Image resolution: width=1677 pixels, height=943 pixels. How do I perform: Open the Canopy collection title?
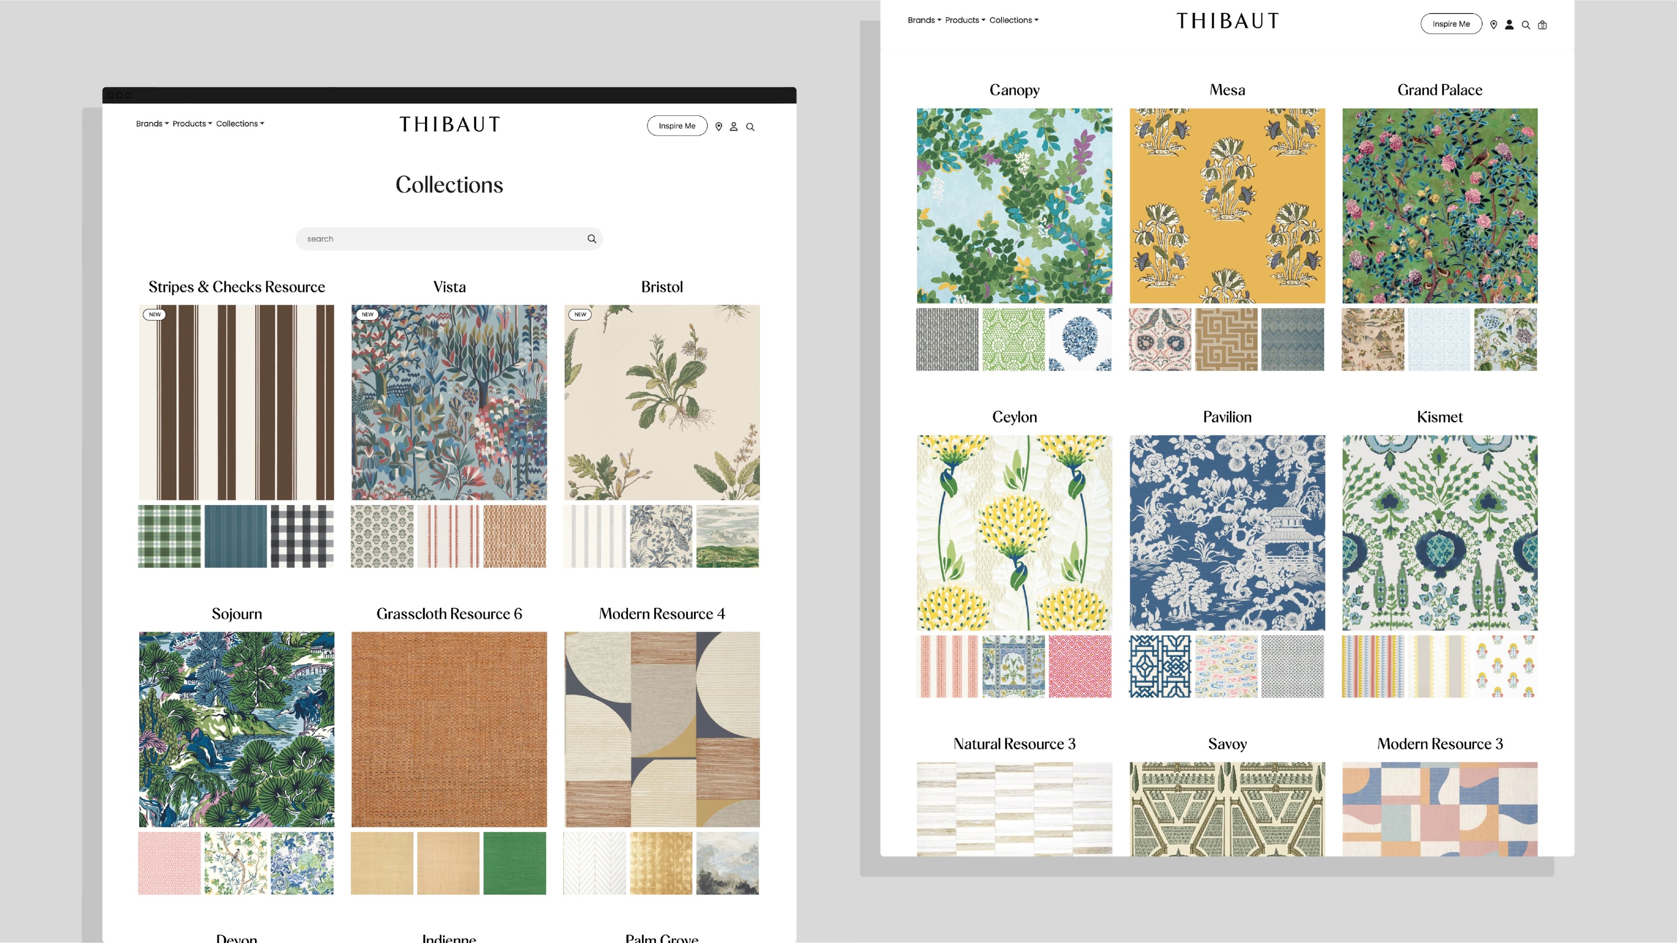tap(1014, 90)
